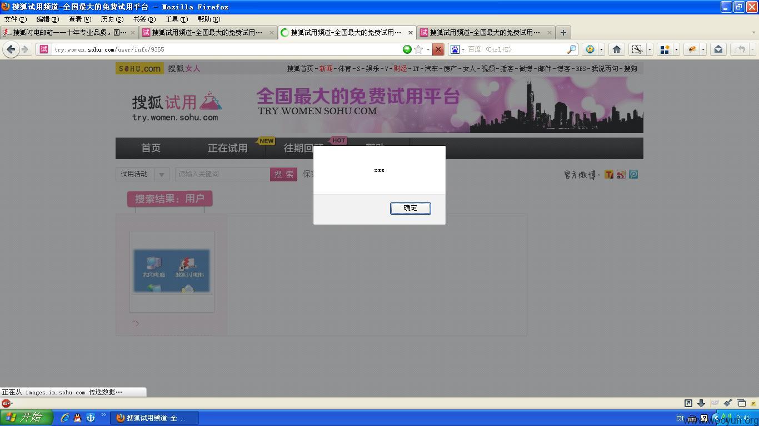Click the boxed arrow icon in add-on bar
The width and height of the screenshot is (759, 426).
pos(688,403)
